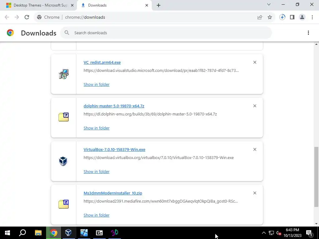The height and width of the screenshot is (239, 319).
Task: Click the Chrome taskbar icon
Action: (x=54, y=233)
